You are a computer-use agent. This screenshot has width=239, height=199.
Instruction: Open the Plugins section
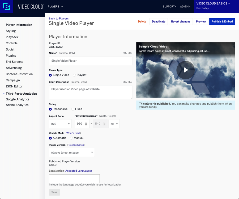point(11,56)
